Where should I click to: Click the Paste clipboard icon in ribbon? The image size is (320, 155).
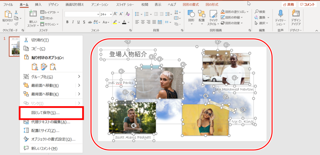[8, 14]
